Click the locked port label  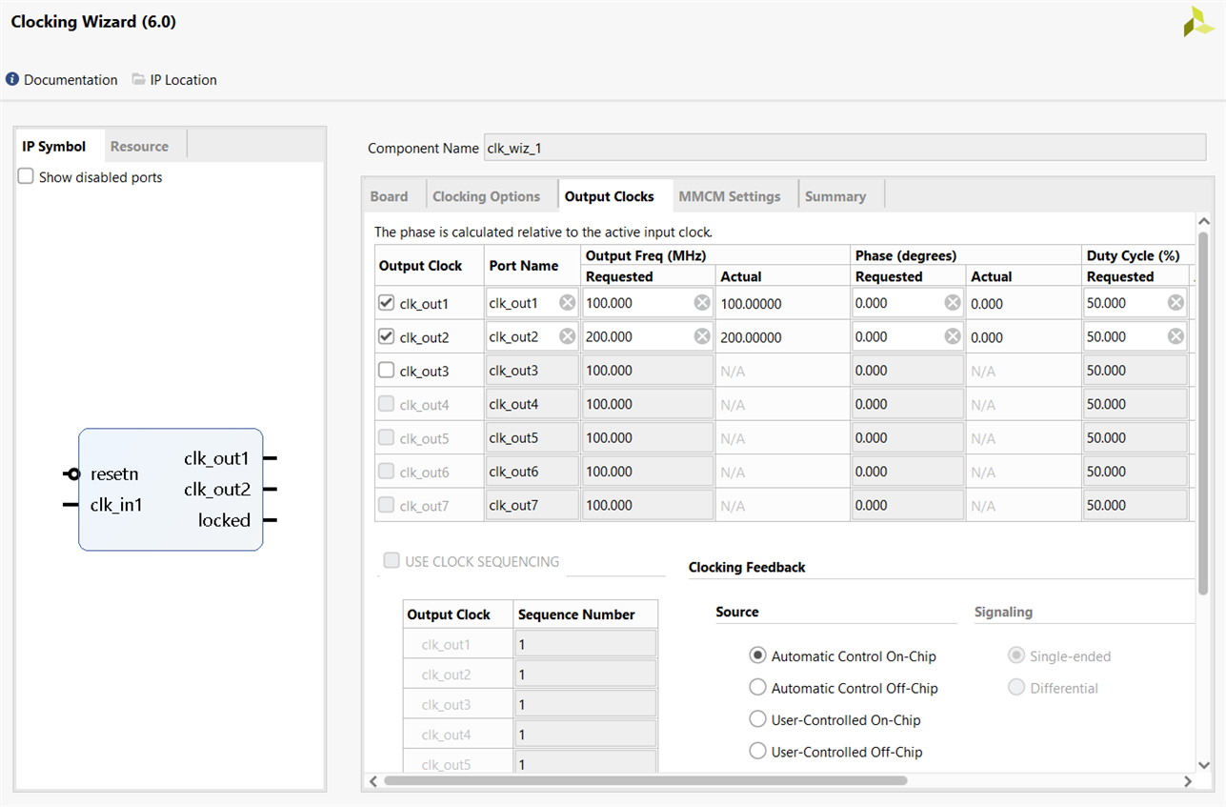(x=225, y=520)
